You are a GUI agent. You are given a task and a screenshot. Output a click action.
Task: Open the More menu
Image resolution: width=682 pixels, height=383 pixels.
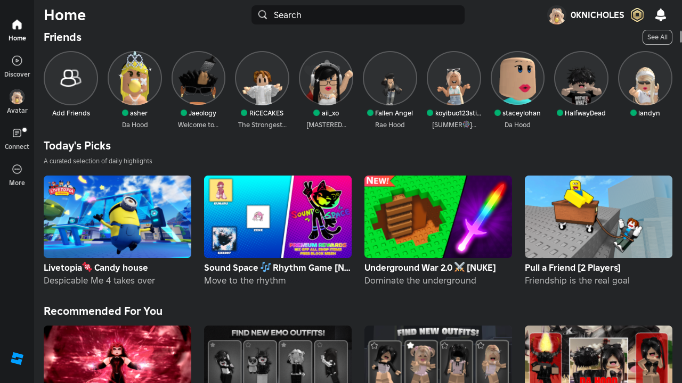click(17, 175)
